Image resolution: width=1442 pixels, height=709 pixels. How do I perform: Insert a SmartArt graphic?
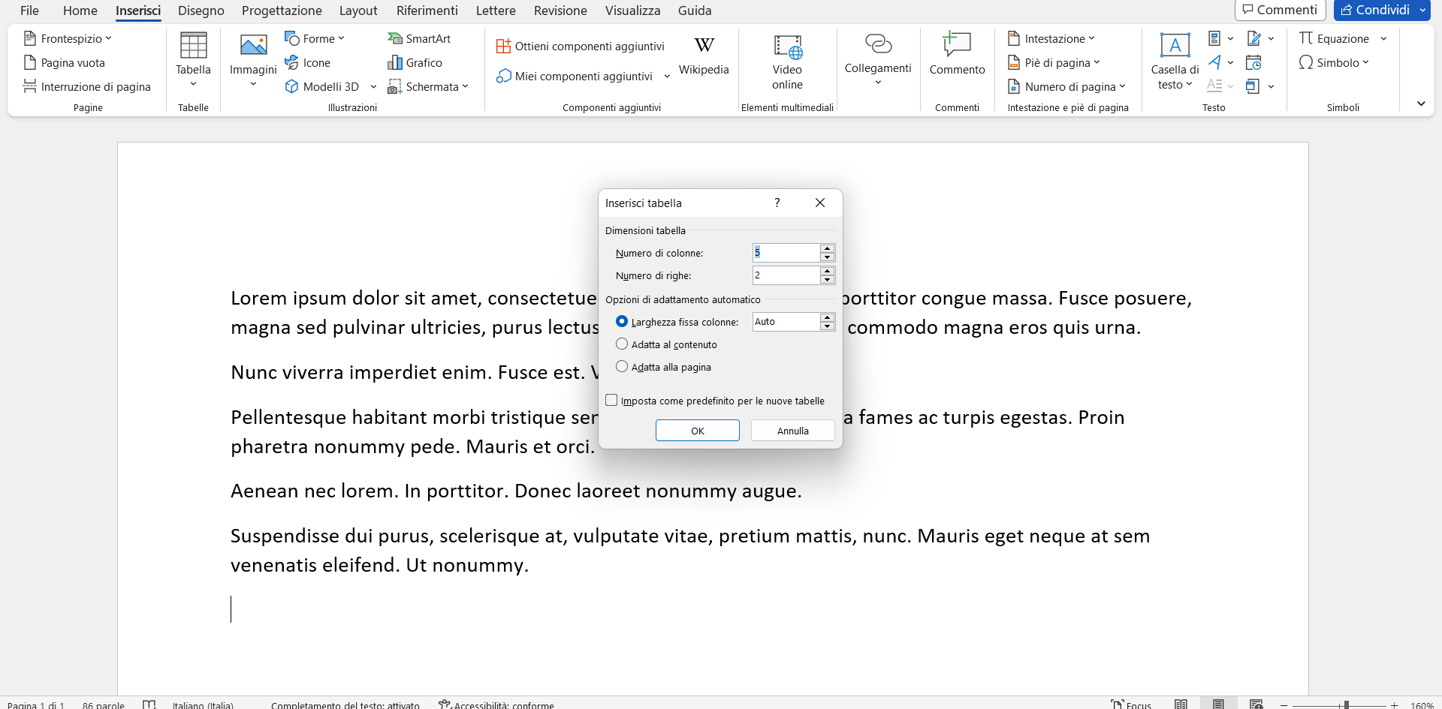pyautogui.click(x=419, y=39)
